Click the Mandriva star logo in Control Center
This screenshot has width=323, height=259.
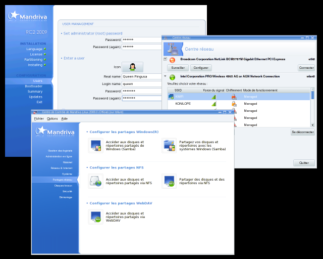(x=40, y=131)
